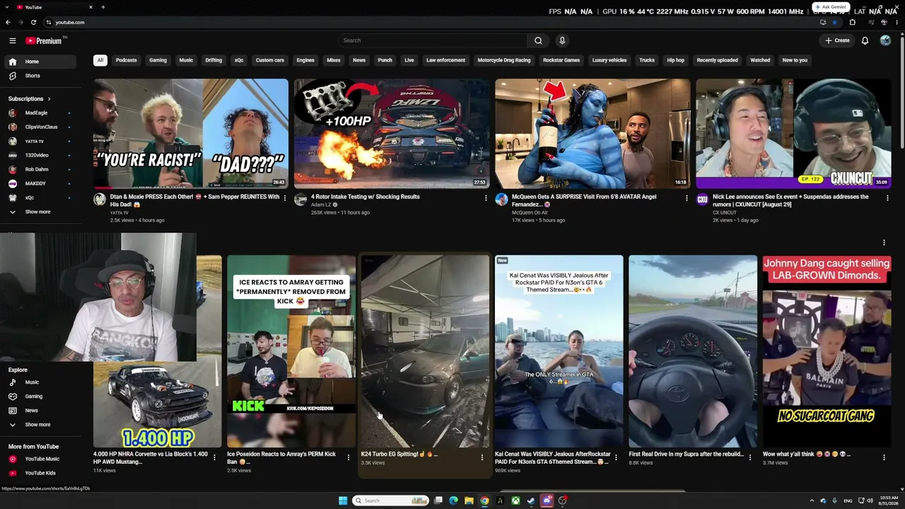This screenshot has height=509, width=905.
Task: Open the YouTube guide hamburger menu
Action: (12, 40)
